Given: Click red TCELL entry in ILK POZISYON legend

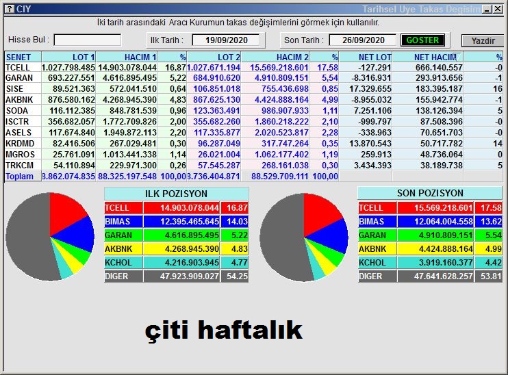Looking at the screenshot, I should click(x=162, y=208).
